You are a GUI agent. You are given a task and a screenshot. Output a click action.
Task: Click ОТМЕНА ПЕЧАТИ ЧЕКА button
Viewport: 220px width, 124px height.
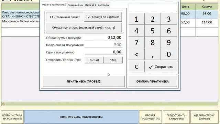[153, 81]
